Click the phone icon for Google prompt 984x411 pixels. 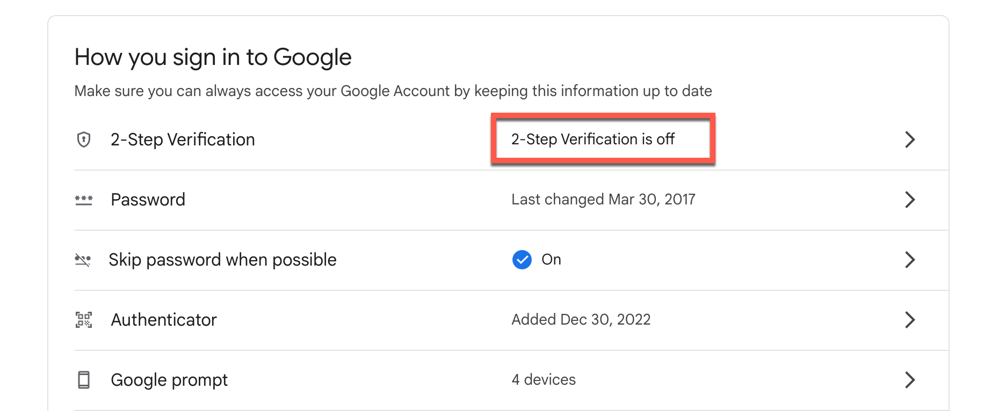coord(84,380)
